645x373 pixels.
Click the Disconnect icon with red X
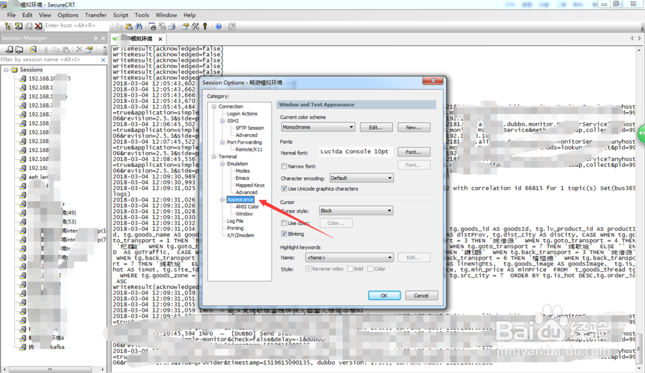point(38,26)
